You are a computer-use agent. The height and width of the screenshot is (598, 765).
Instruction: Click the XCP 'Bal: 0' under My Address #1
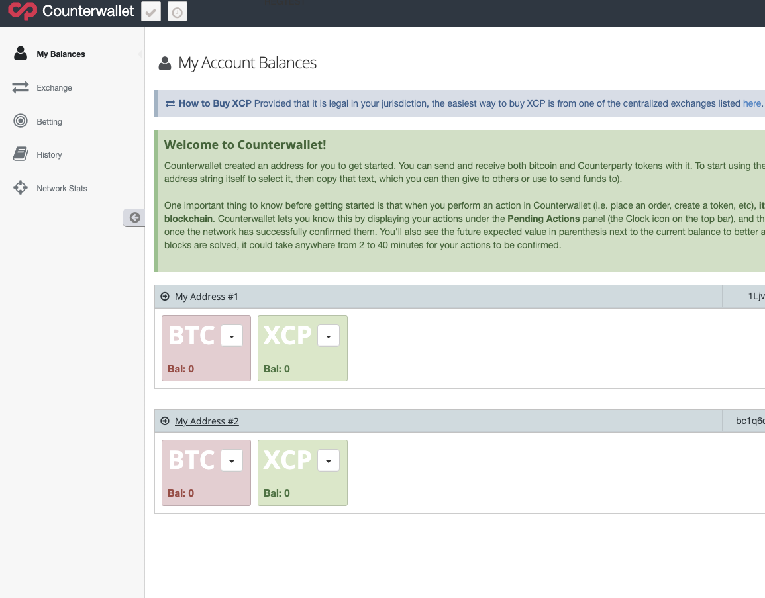click(277, 369)
